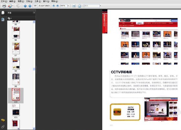The width and height of the screenshot is (181, 130).
Task: Click the page number field showing 100
Action: tap(35, 6)
